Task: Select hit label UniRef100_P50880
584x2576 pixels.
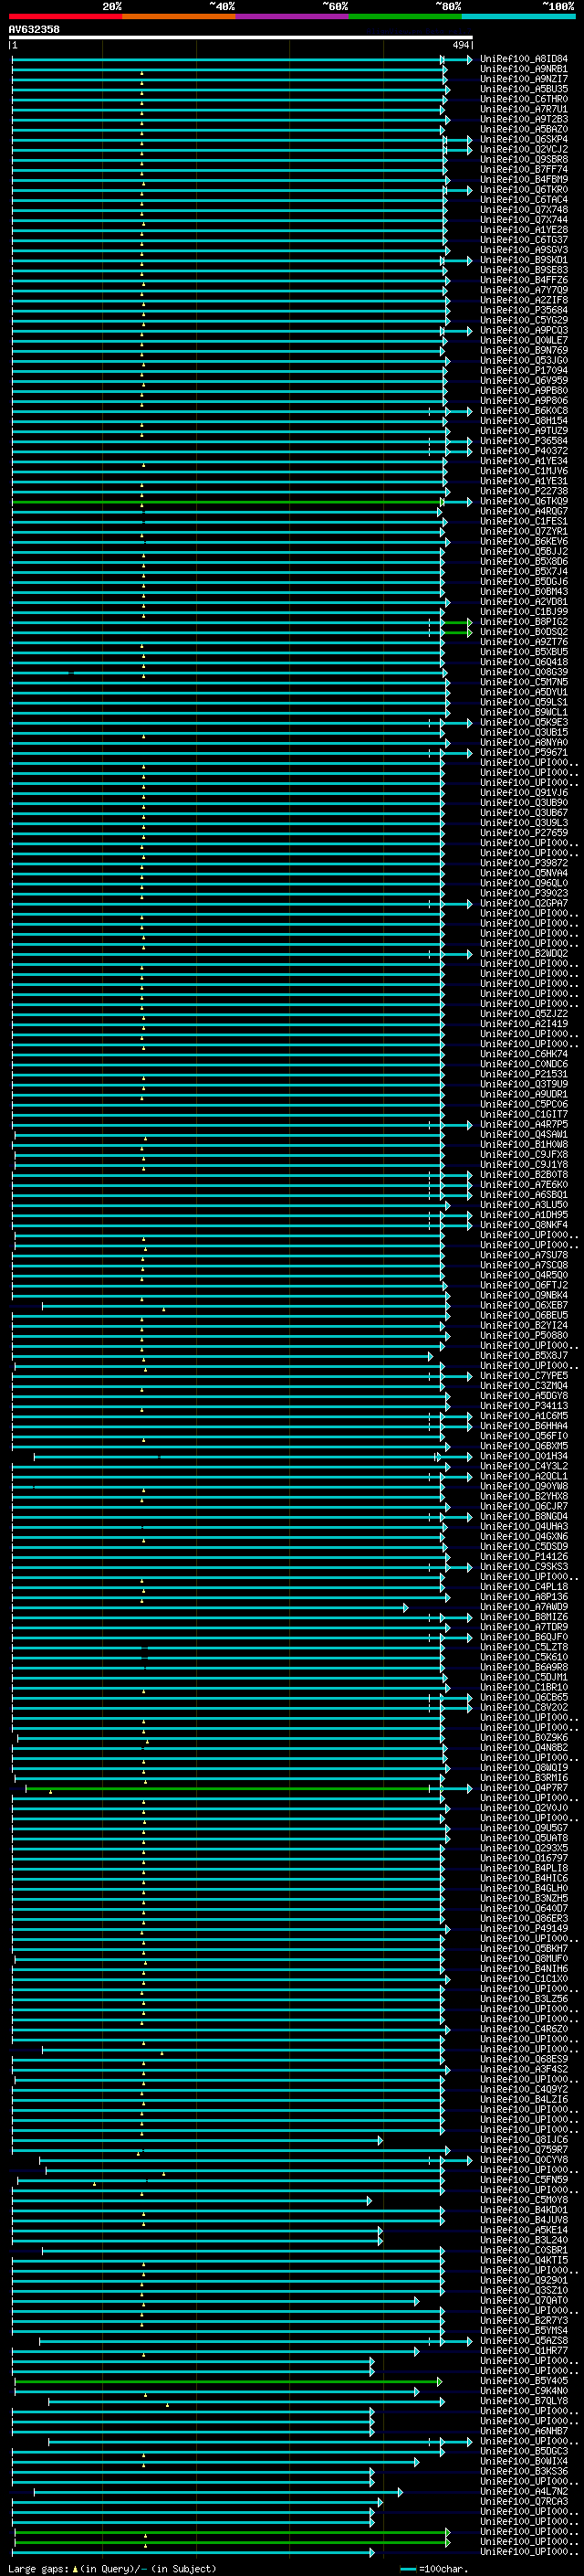Action: (524, 1335)
